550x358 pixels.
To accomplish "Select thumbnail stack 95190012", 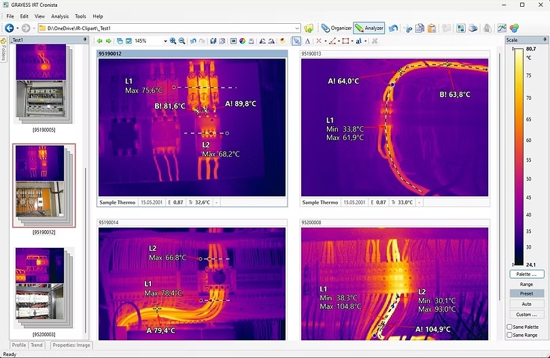I will [x=44, y=185].
